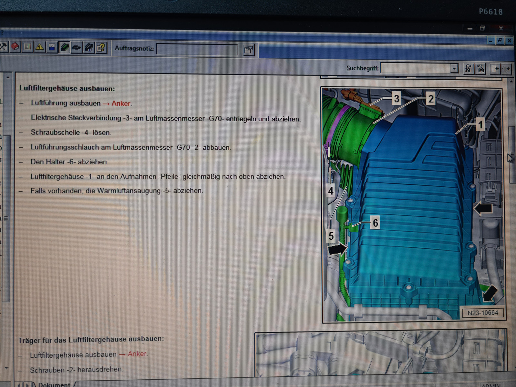Click the list sheet toolbar icon
The image size is (516, 387).
coord(27,47)
